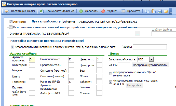Click the Объем column field

pyautogui.click(x=99, y=76)
